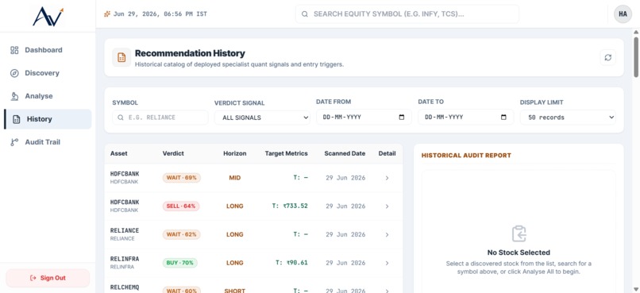The width and height of the screenshot is (640, 293).
Task: Refresh the recommendation history list
Action: pos(607,57)
